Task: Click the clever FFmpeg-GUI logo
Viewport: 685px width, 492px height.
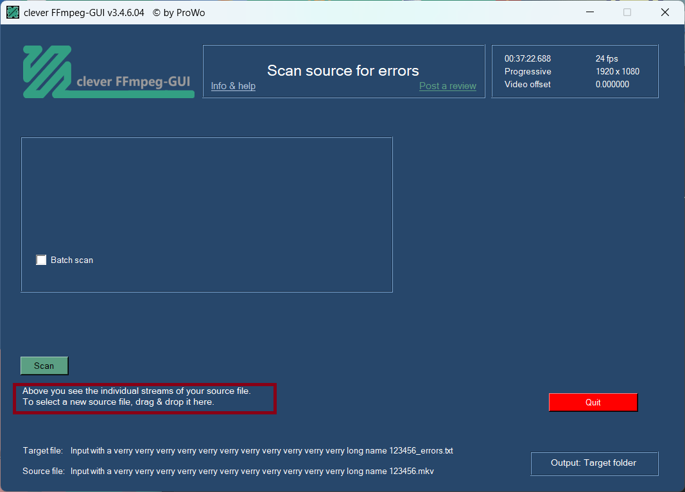Action: pyautogui.click(x=108, y=72)
